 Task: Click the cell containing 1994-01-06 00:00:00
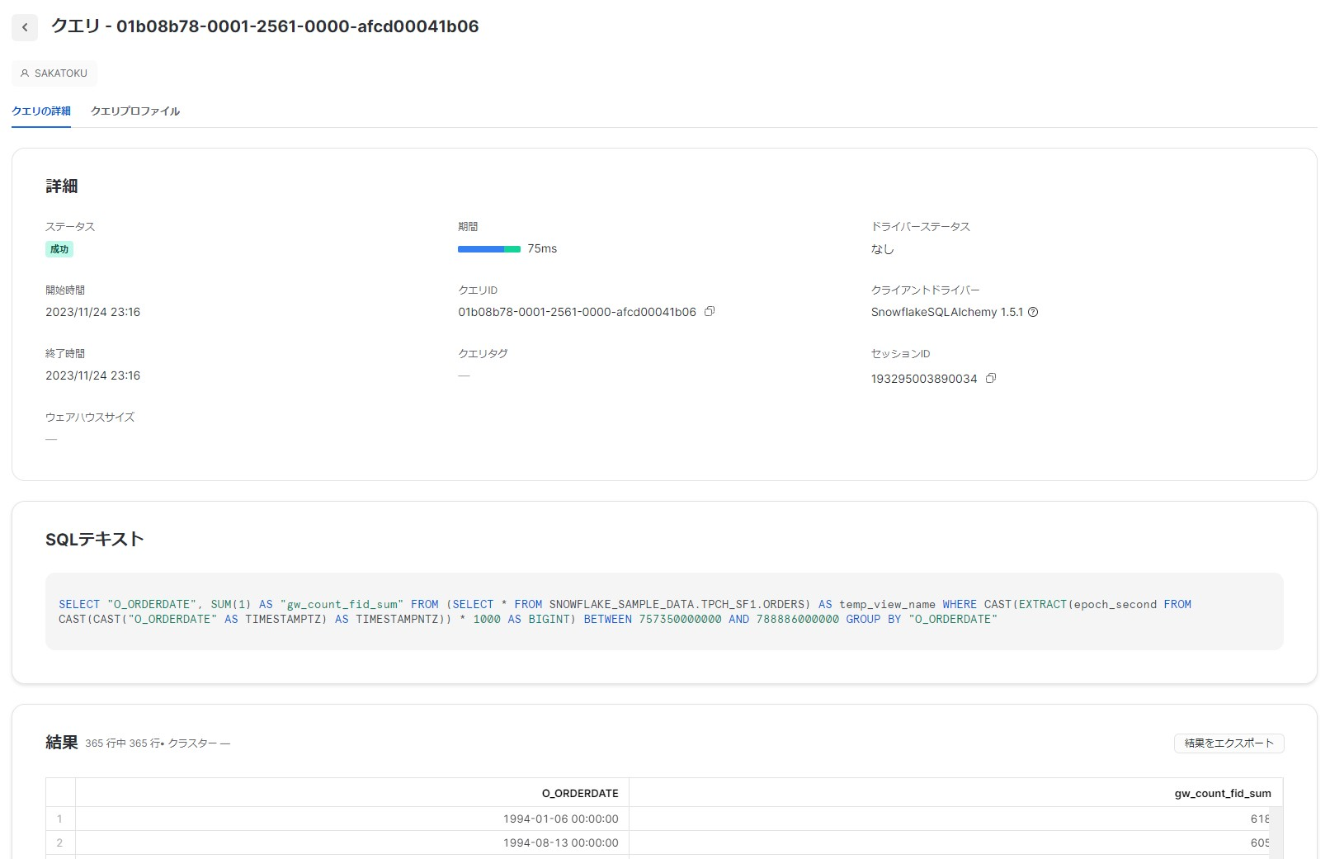coord(560,819)
